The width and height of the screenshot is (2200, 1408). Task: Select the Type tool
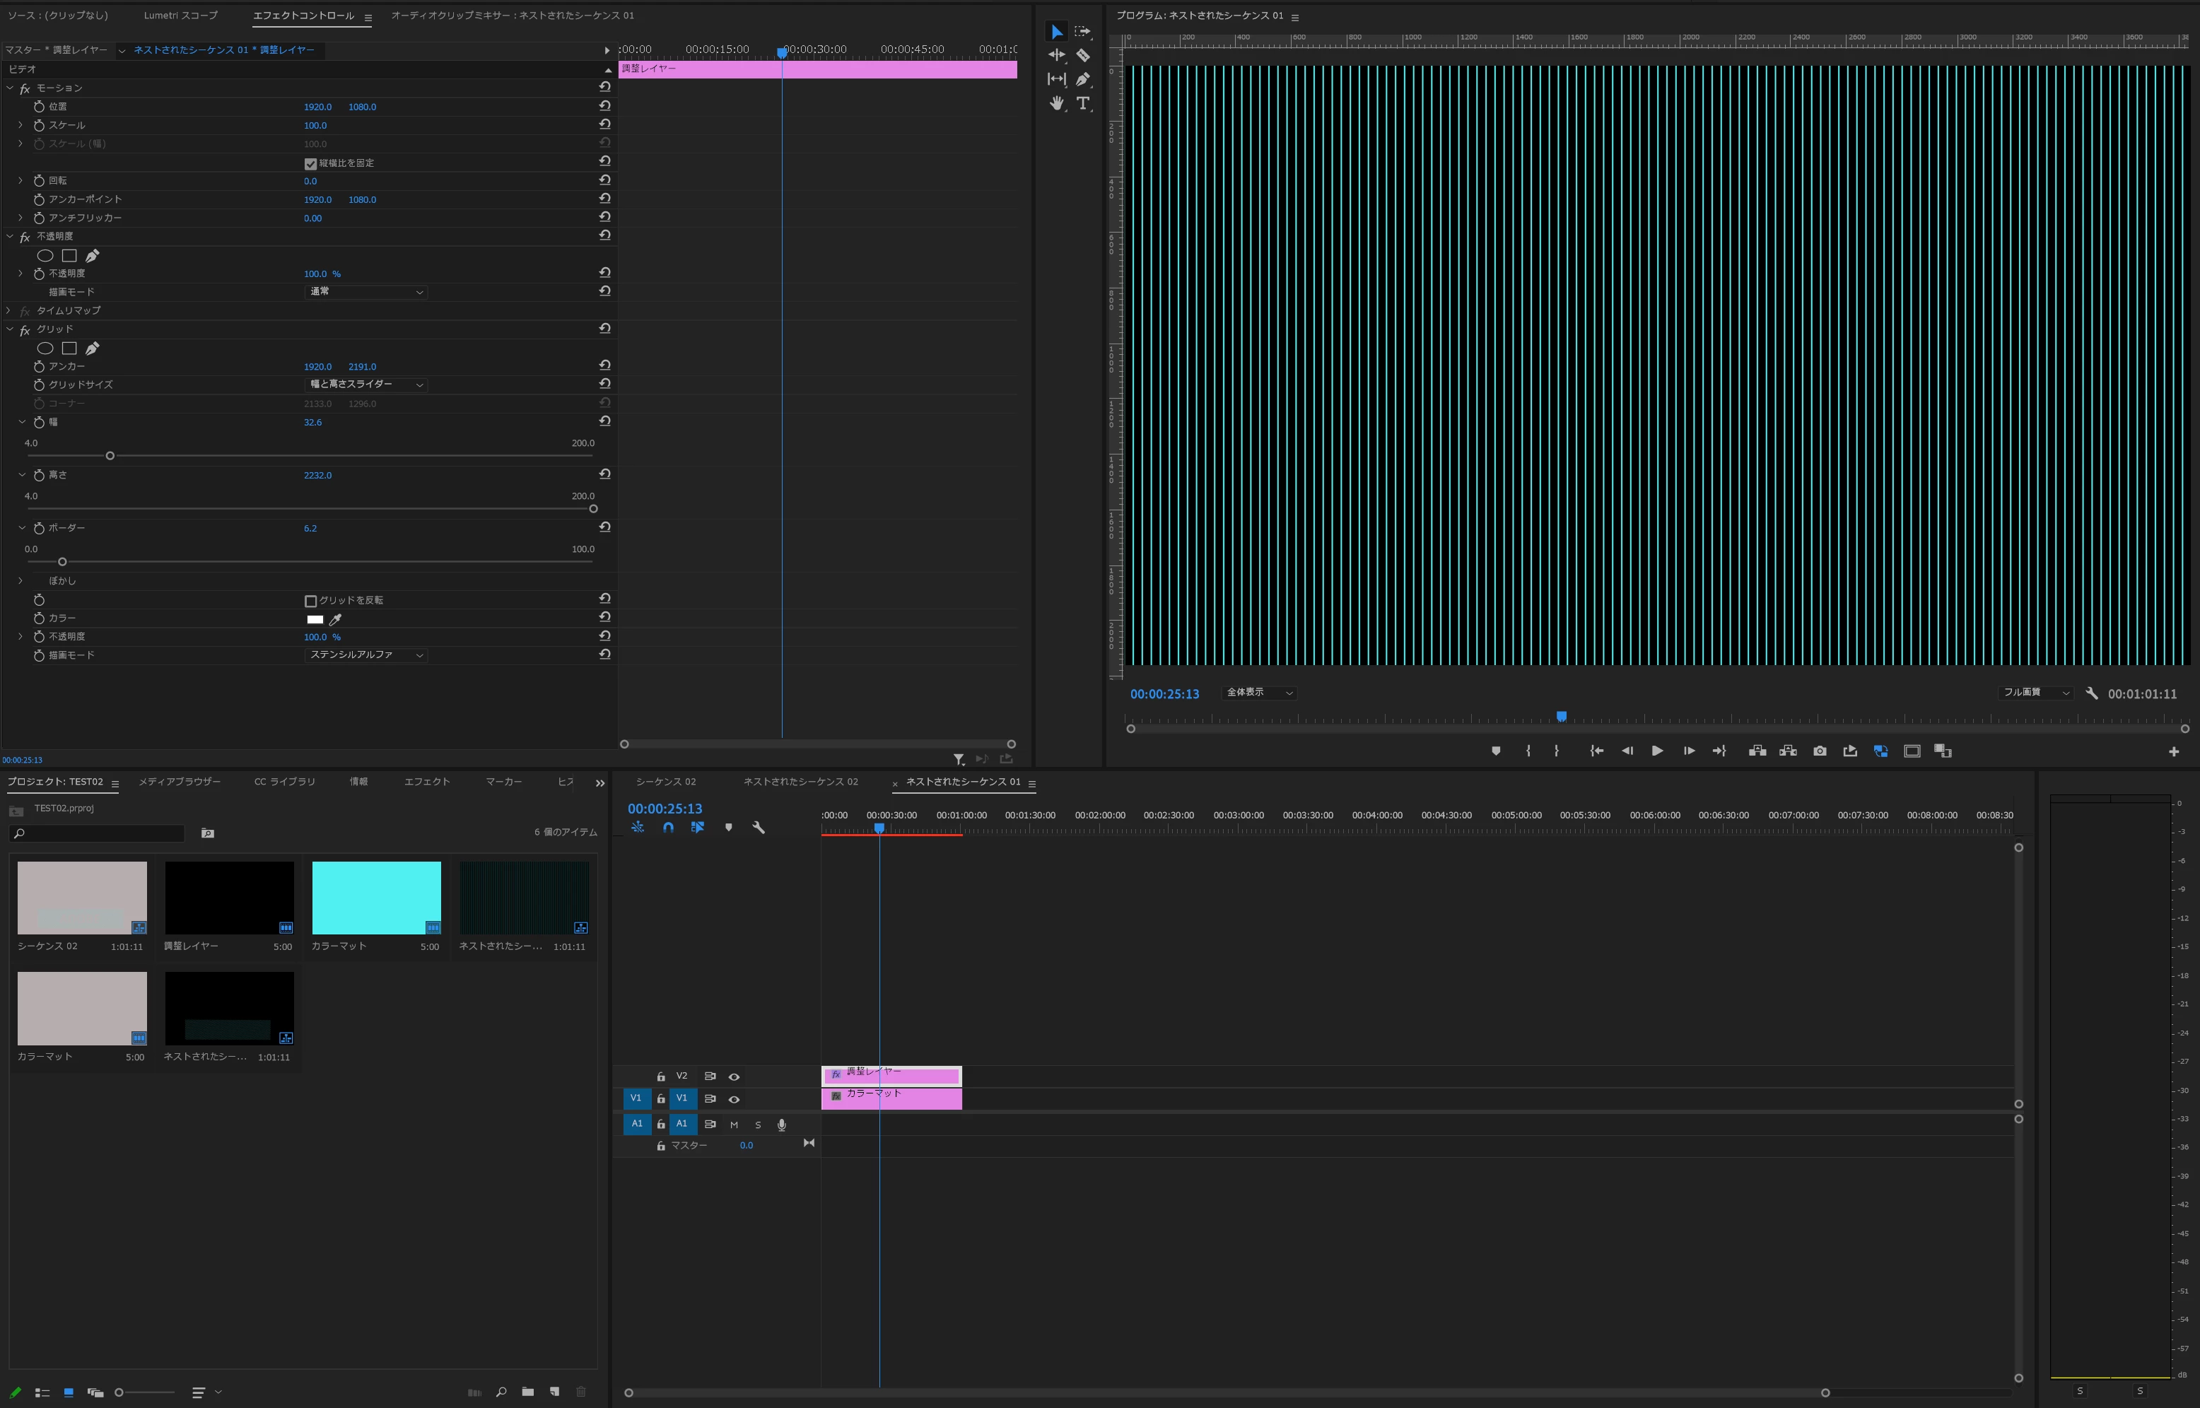coord(1082,103)
